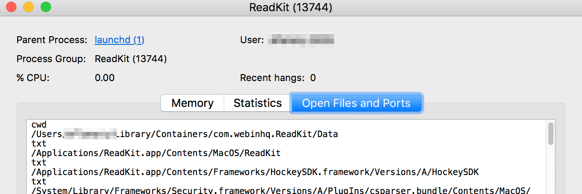Click the red close window button

[11, 7]
